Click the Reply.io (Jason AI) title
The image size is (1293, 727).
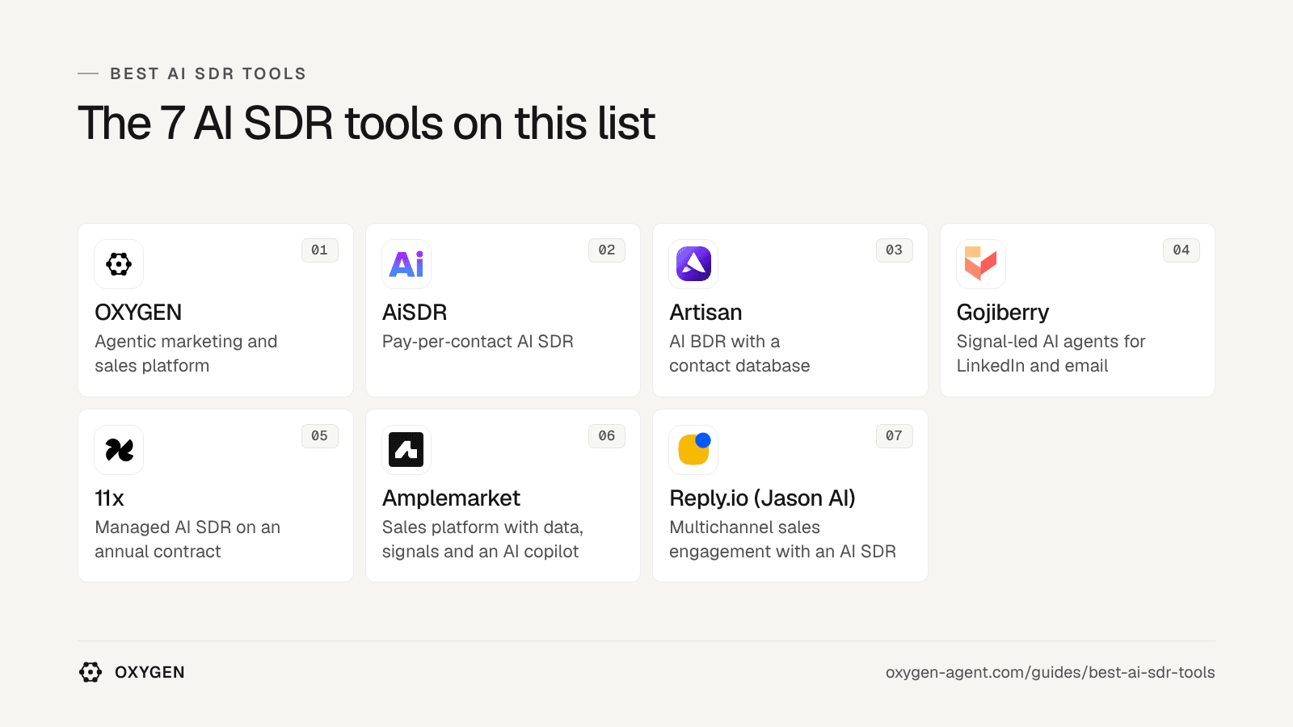tap(762, 498)
